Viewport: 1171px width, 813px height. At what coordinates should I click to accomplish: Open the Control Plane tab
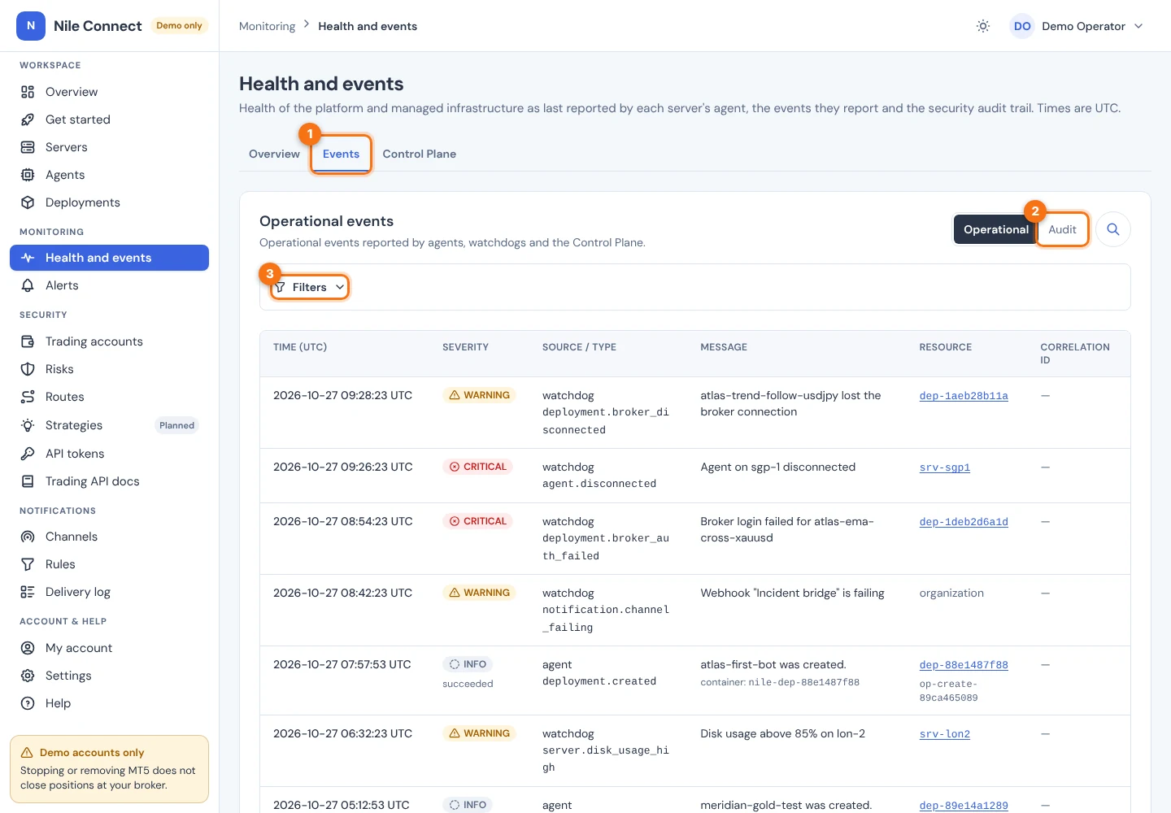click(x=419, y=154)
